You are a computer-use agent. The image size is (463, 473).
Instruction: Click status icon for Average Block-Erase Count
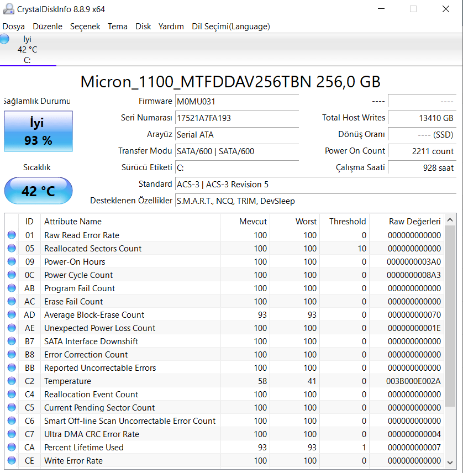coord(12,314)
